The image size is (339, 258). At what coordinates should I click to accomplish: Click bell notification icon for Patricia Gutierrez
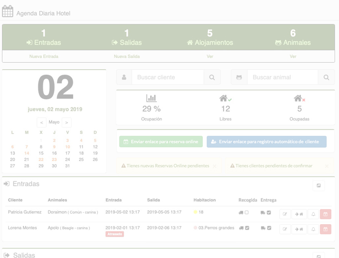[313, 214]
